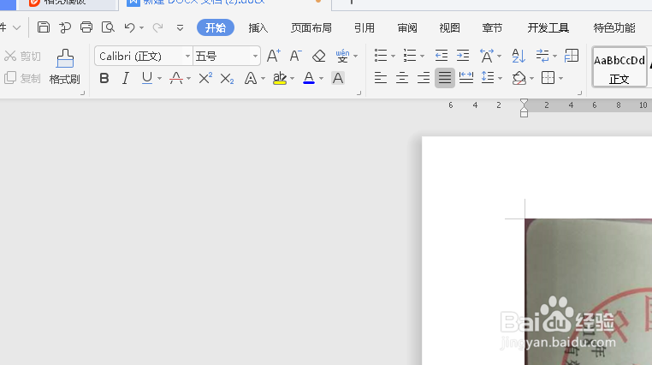Toggle Strikethrough on text
This screenshot has width=652, height=365.
[176, 78]
